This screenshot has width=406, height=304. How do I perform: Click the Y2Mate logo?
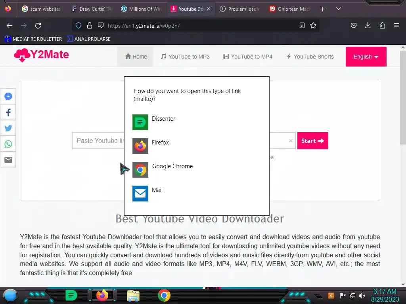pos(41,55)
